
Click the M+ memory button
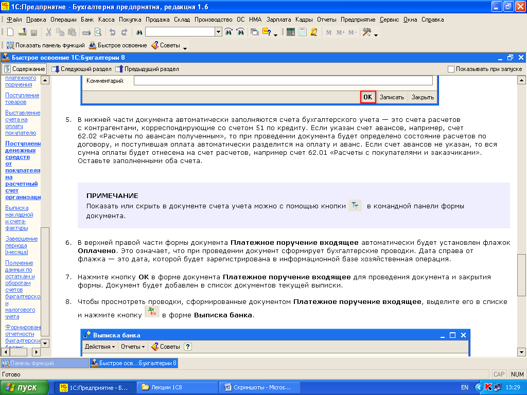pyautogui.click(x=341, y=32)
